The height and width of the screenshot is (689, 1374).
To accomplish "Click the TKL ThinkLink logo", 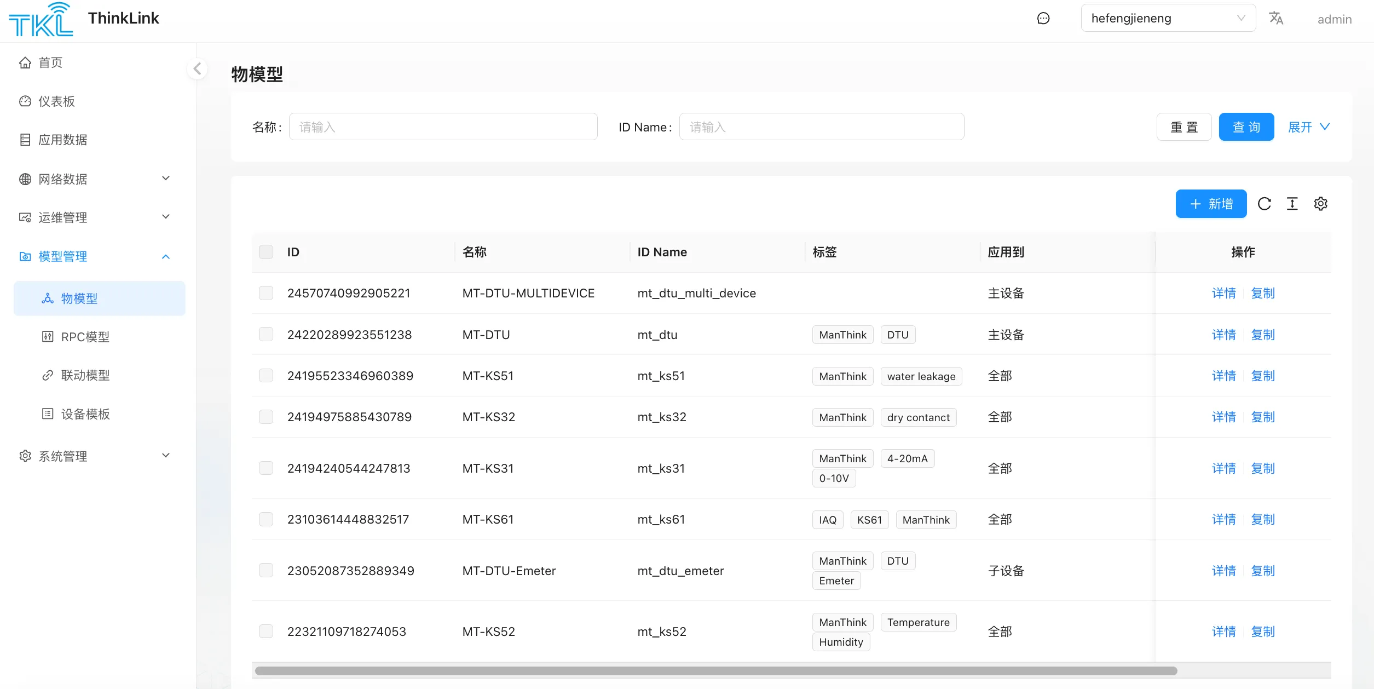I will click(41, 20).
